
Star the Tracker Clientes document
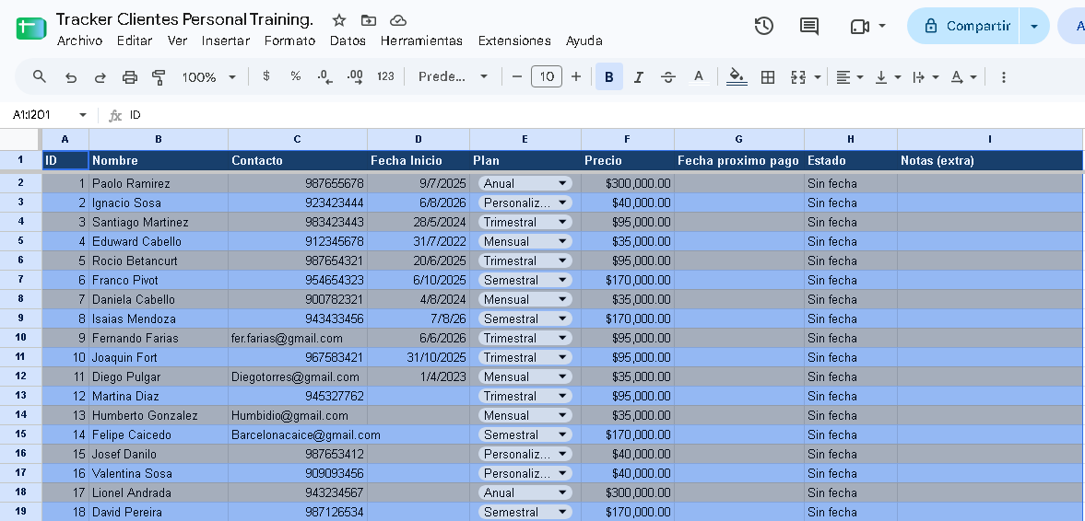click(339, 20)
